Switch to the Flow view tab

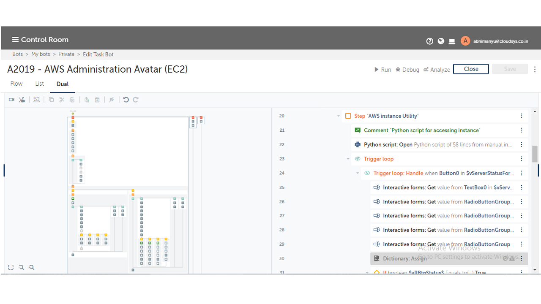tap(16, 84)
